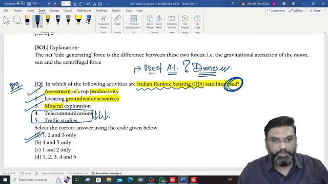328x184 pixels.
Task: Open the File menu
Action: [x=6, y=10]
